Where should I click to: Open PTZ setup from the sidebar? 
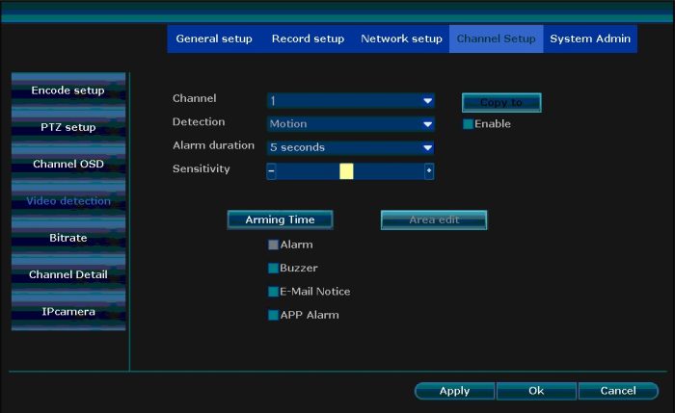68,127
